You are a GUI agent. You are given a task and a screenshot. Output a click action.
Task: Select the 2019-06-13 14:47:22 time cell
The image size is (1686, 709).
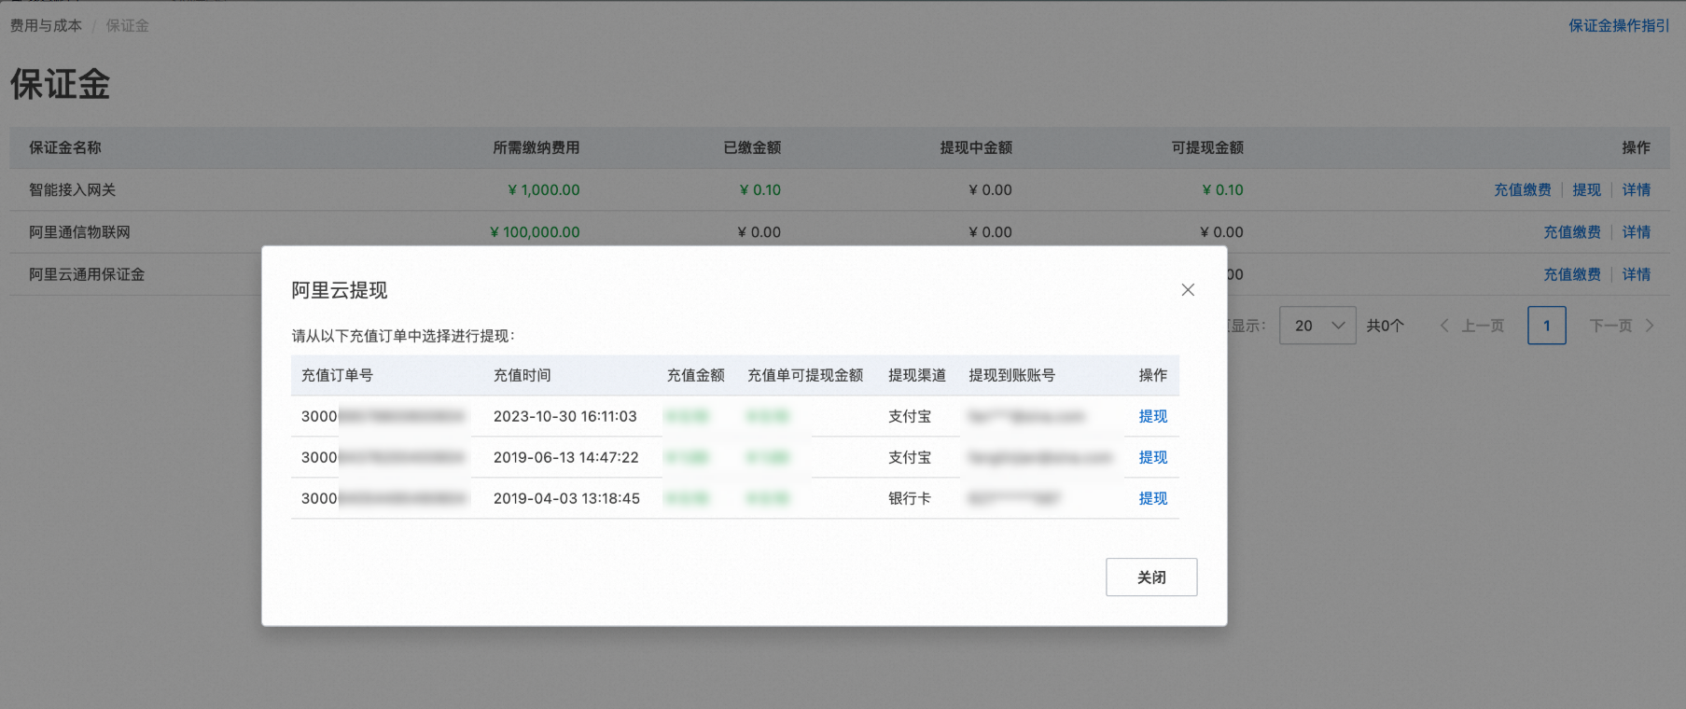[566, 457]
